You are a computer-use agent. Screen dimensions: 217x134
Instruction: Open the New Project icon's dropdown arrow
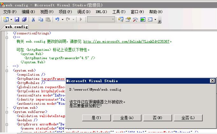tap(11, 19)
